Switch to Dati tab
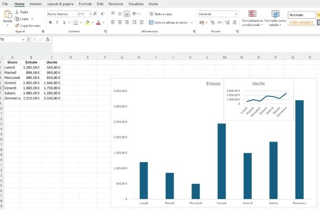This screenshot has height=210, width=320. 100,4
